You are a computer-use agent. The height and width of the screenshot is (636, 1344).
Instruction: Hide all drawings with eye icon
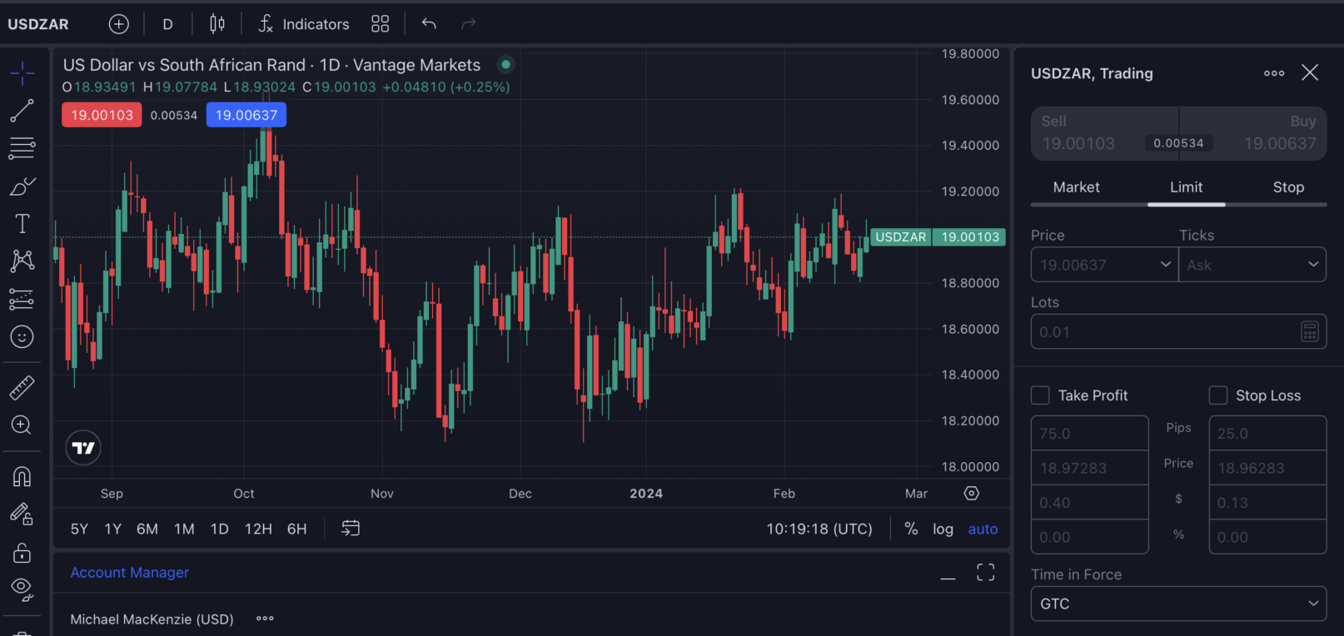tap(22, 589)
